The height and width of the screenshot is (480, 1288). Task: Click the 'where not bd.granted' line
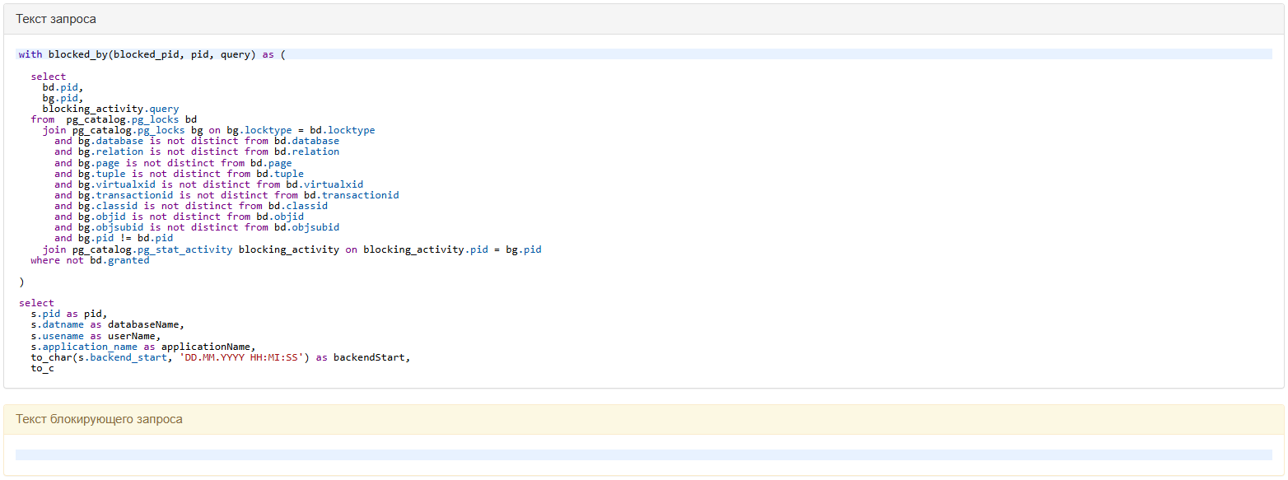[90, 260]
